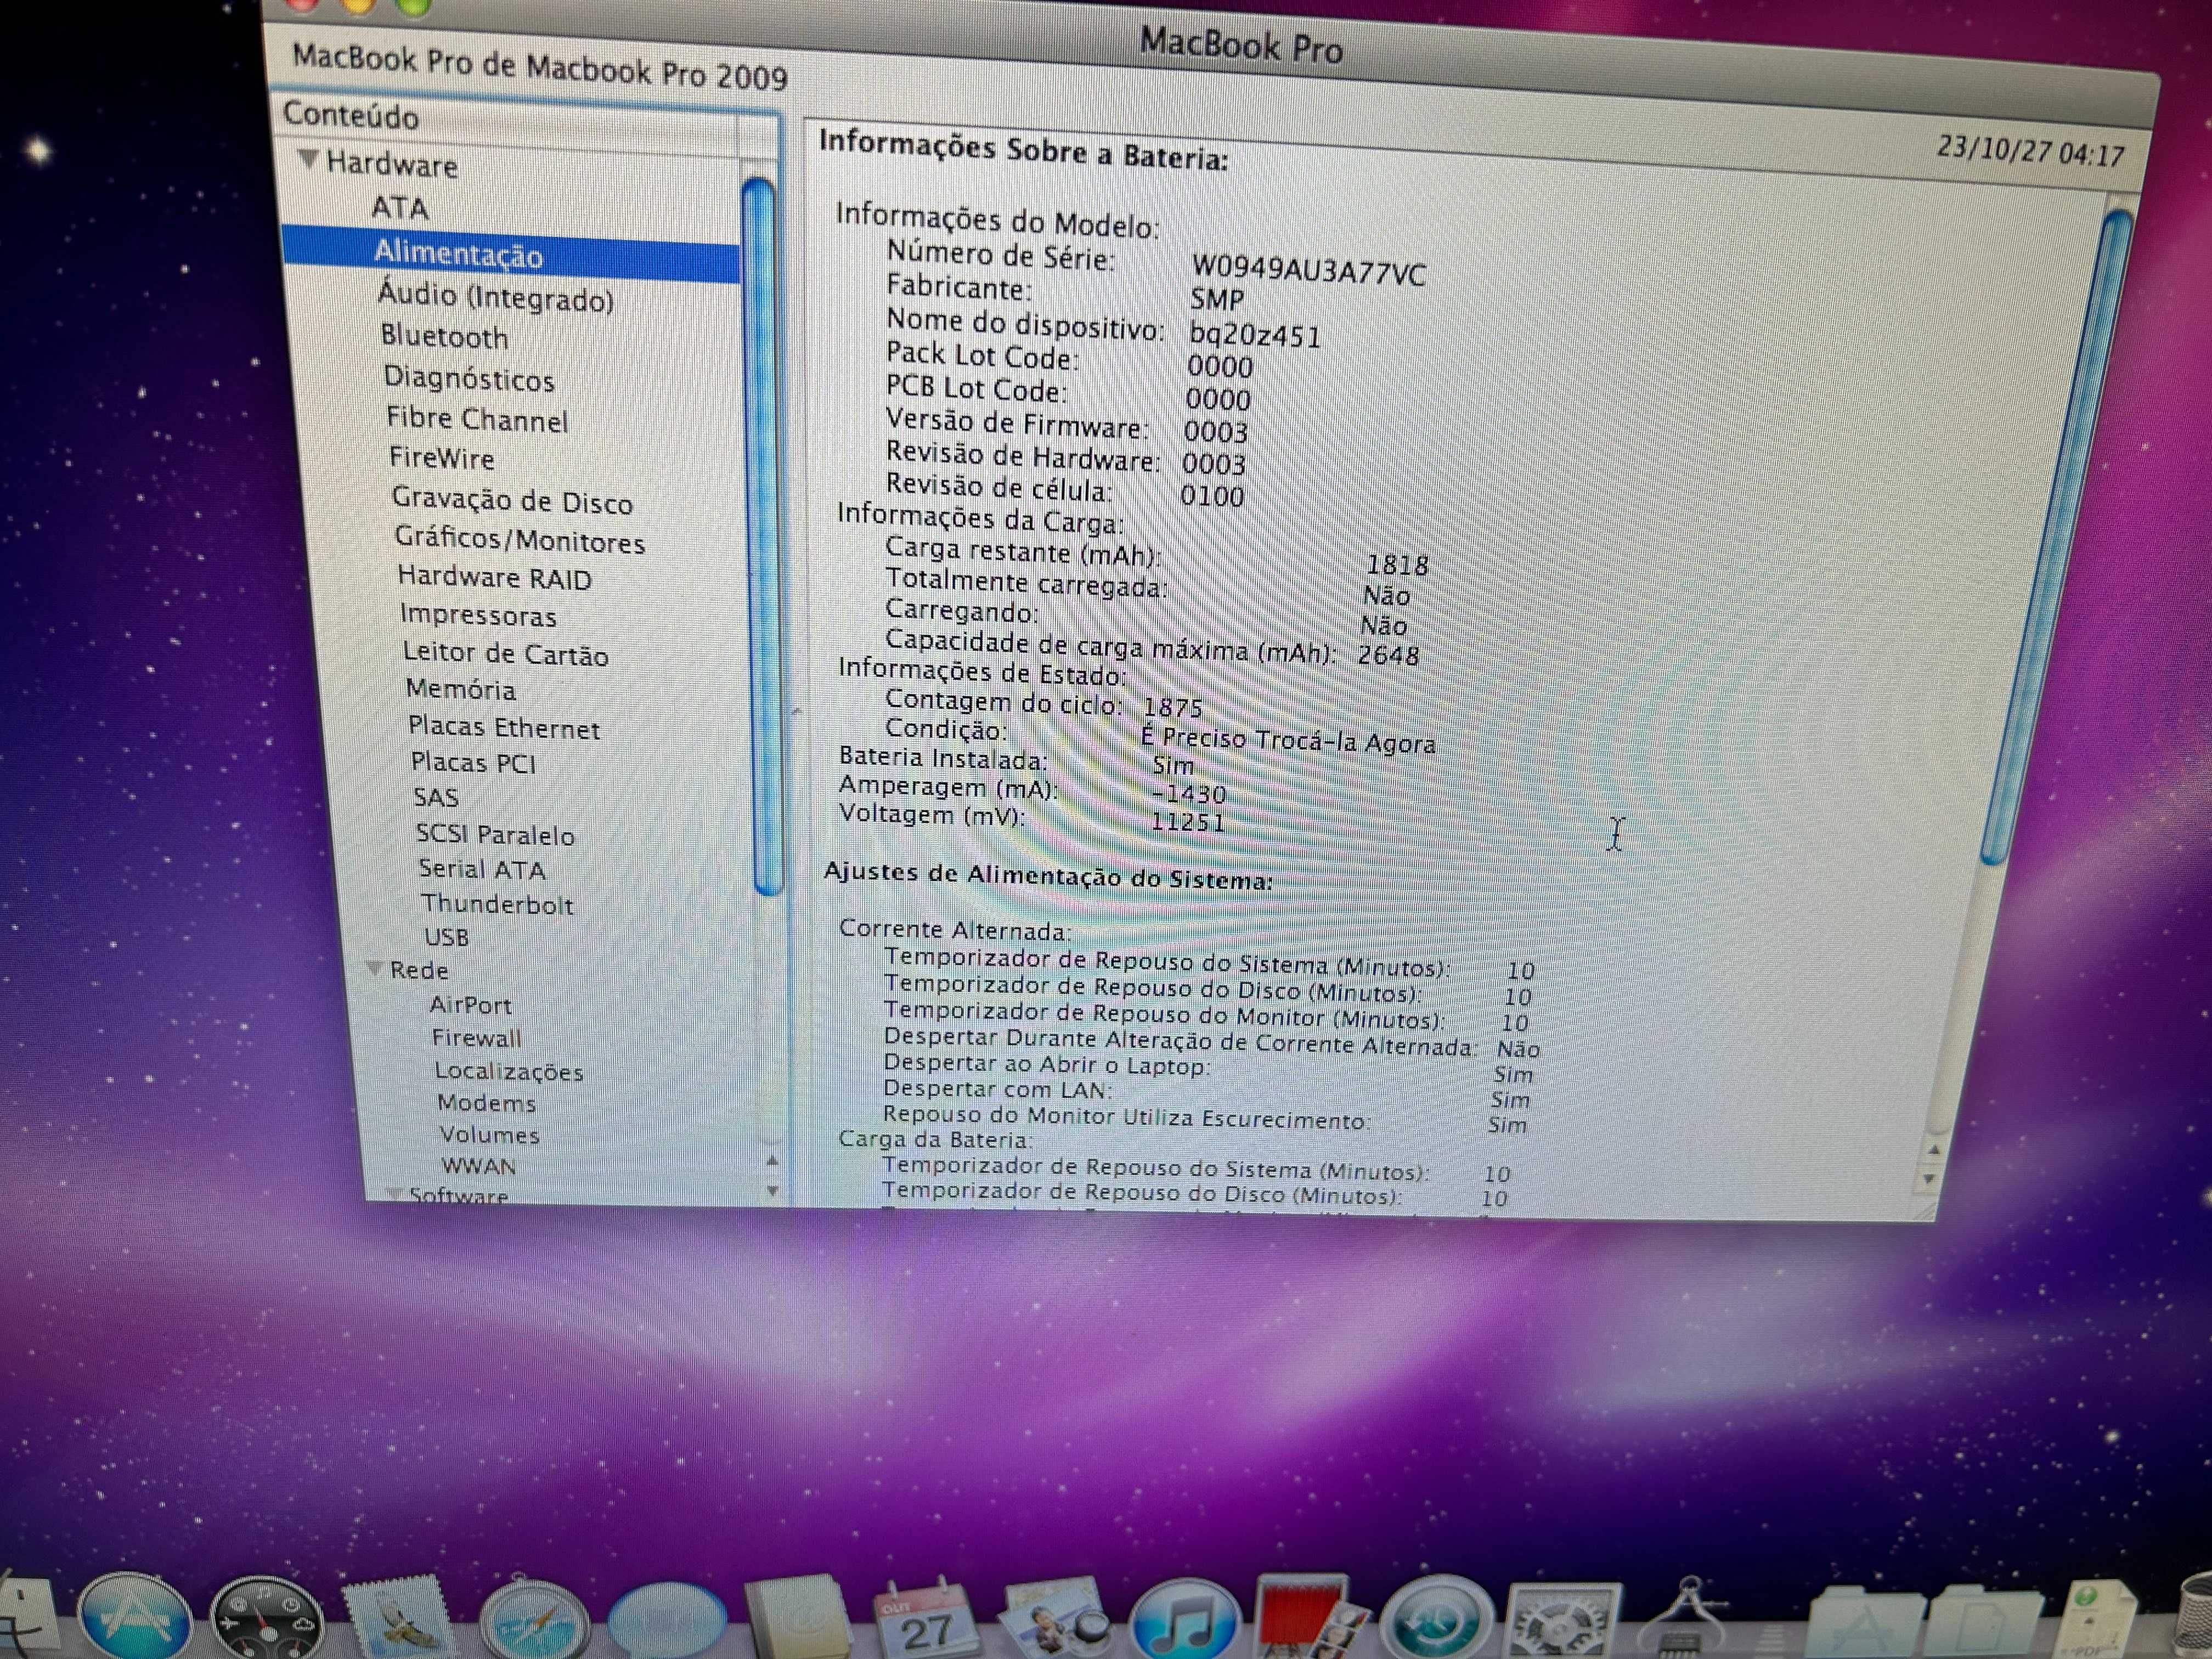The image size is (2212, 1659).
Task: Open Serial ATA in the sidebar
Action: click(482, 869)
